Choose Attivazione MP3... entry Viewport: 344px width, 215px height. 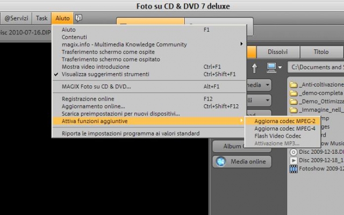282,144
